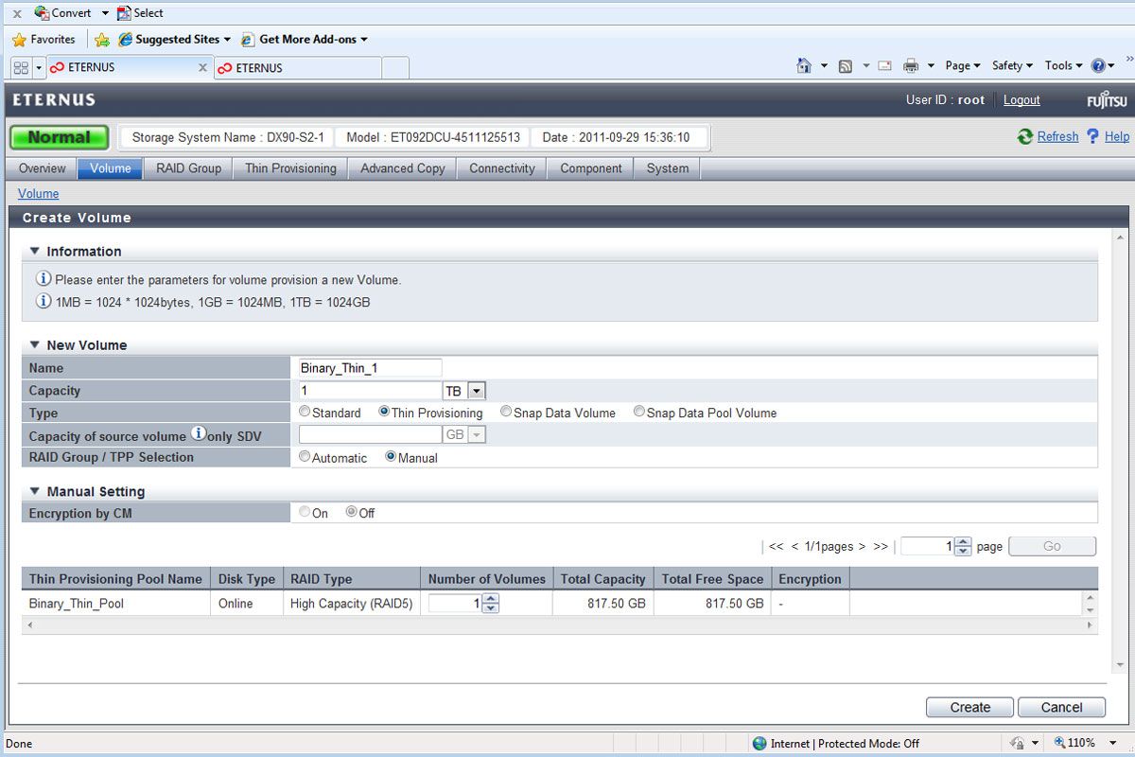Collapse the Manual Setting section
Image resolution: width=1135 pixels, height=757 pixels.
[35, 492]
